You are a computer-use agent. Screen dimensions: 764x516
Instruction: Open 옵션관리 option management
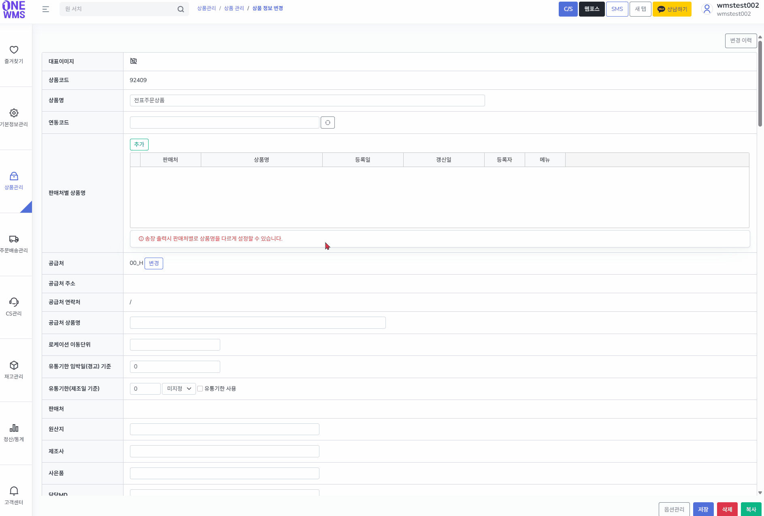tap(674, 509)
